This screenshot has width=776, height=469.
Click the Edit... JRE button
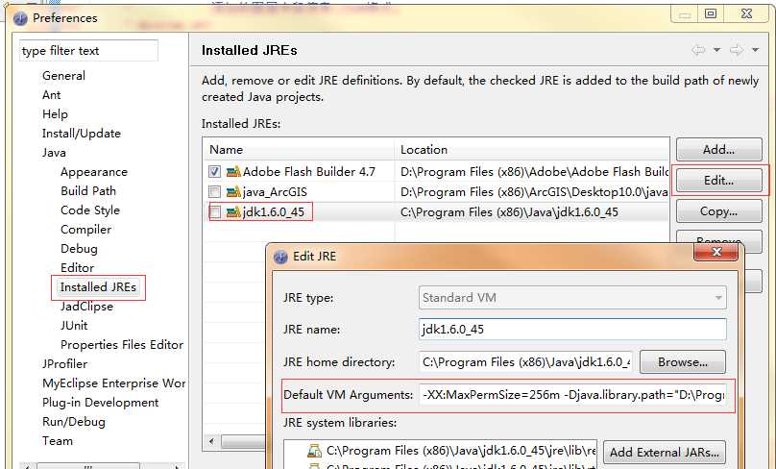[719, 181]
